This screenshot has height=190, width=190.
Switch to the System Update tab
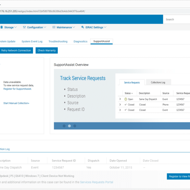8,42
